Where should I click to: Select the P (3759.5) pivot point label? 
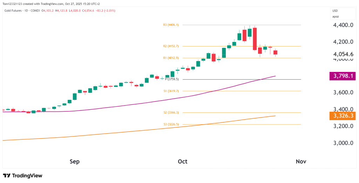pos(172,79)
